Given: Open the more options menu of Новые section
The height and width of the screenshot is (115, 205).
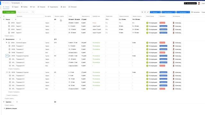Looking at the screenshot, I should (x=12, y=19).
